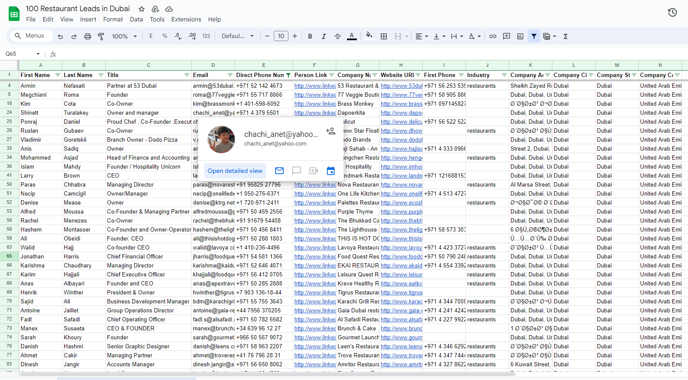Viewport: 688px width, 380px height.
Task: Open Nova Restaurant website link
Action: [x=401, y=184]
